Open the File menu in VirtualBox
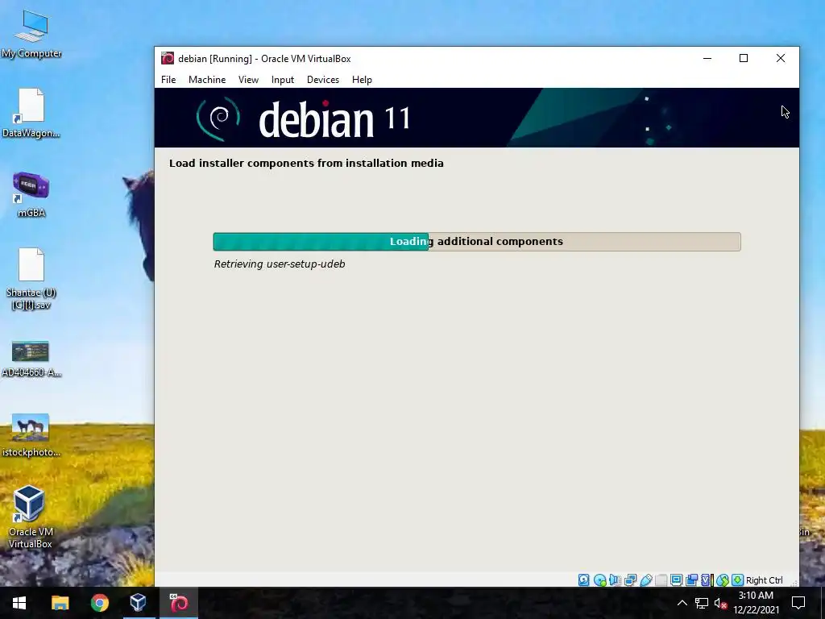 coord(168,80)
